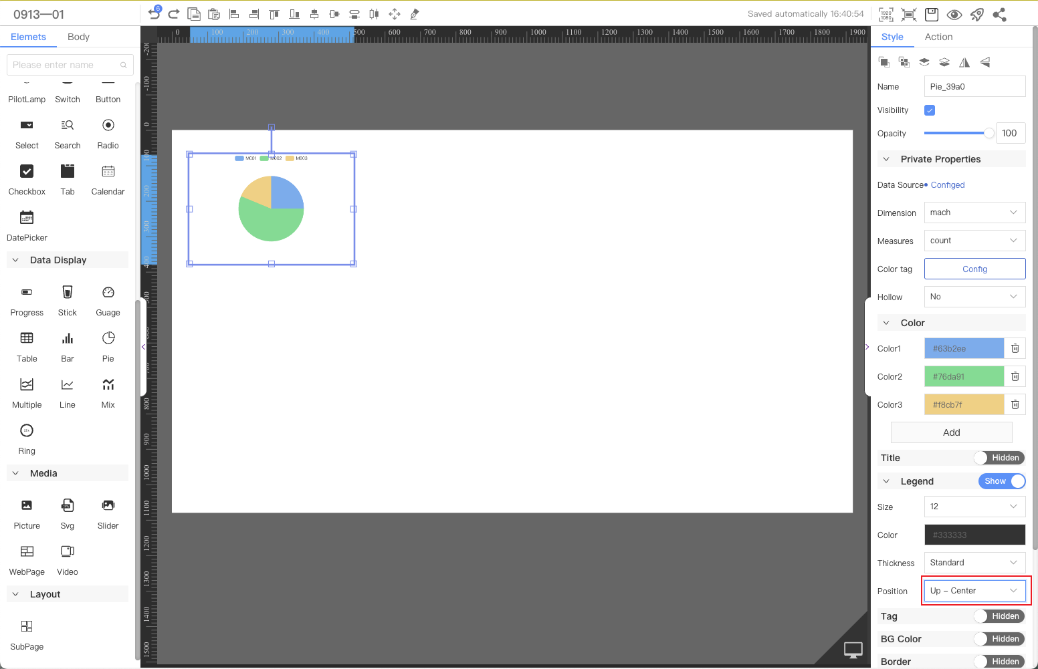1038x669 pixels.
Task: Click the rocket publish icon
Action: (x=977, y=14)
